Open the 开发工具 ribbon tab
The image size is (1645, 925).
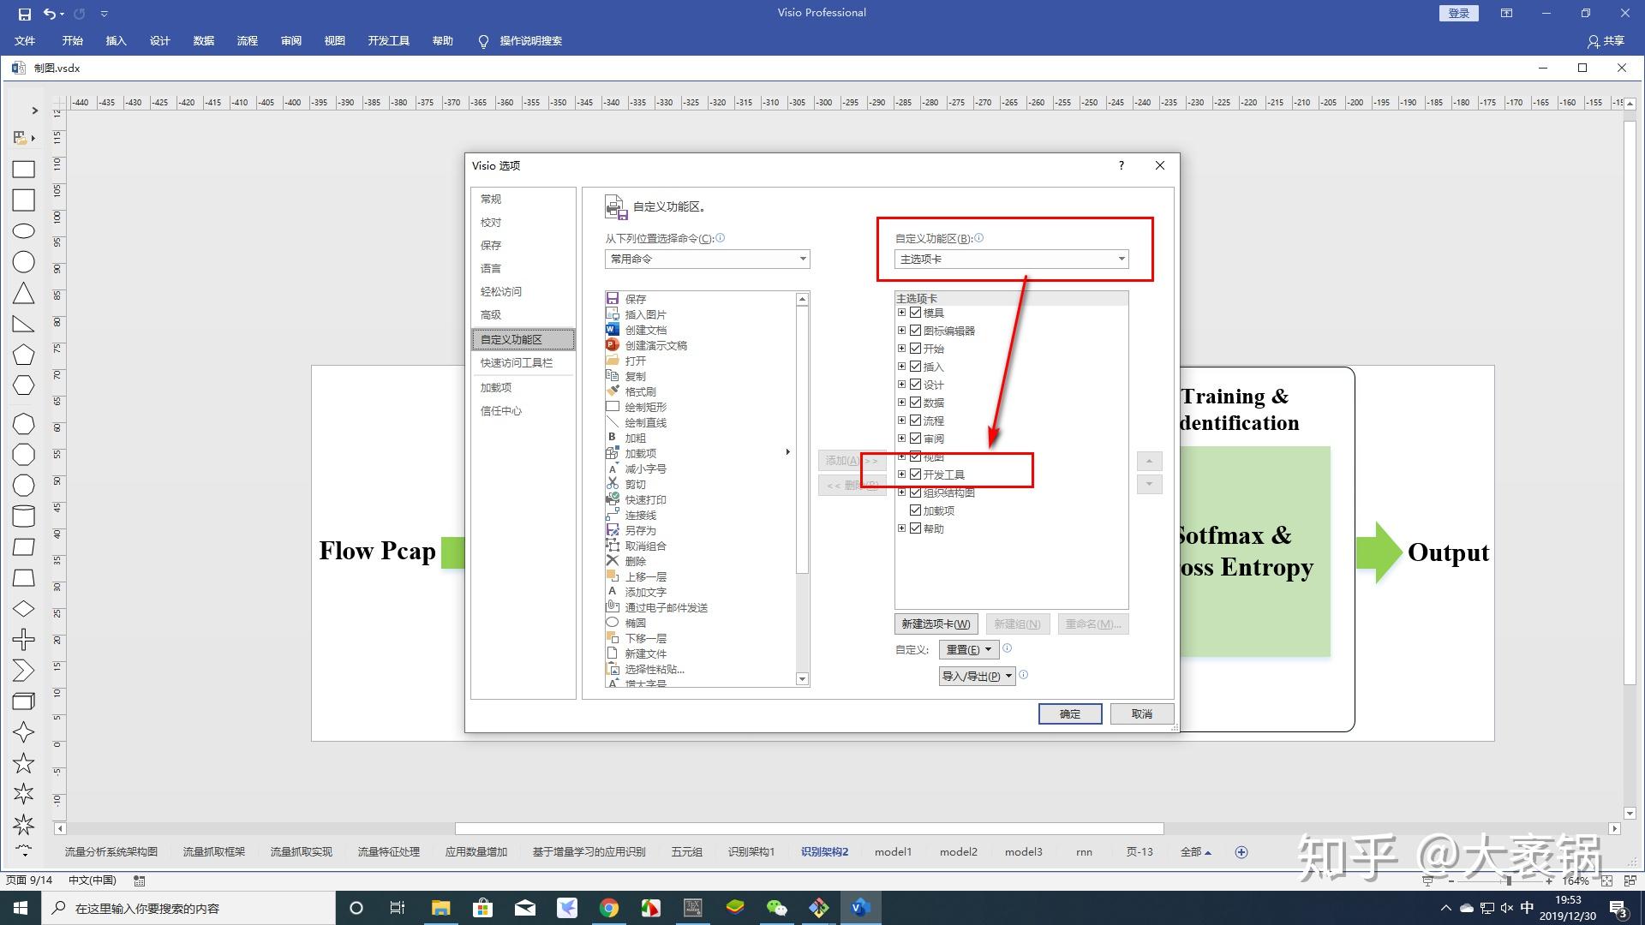[x=388, y=41]
